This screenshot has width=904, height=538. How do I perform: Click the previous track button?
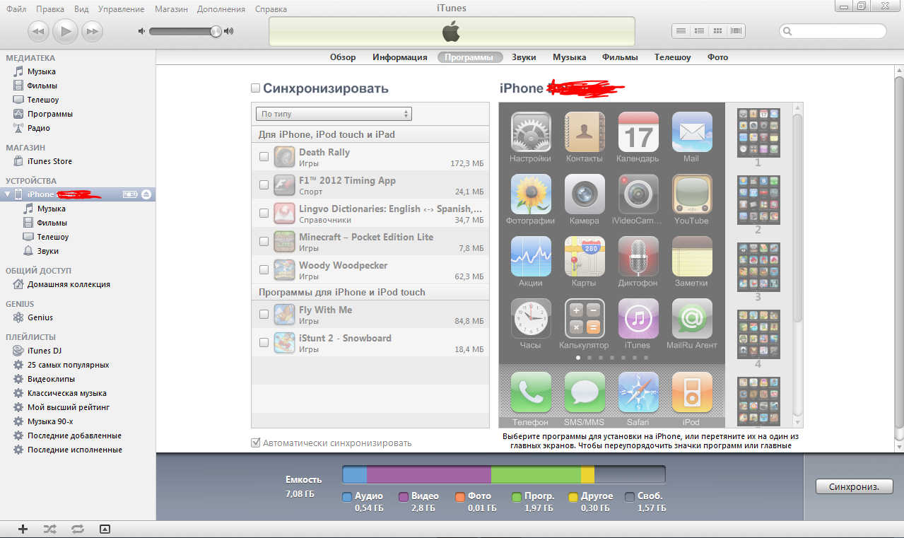coord(39,30)
